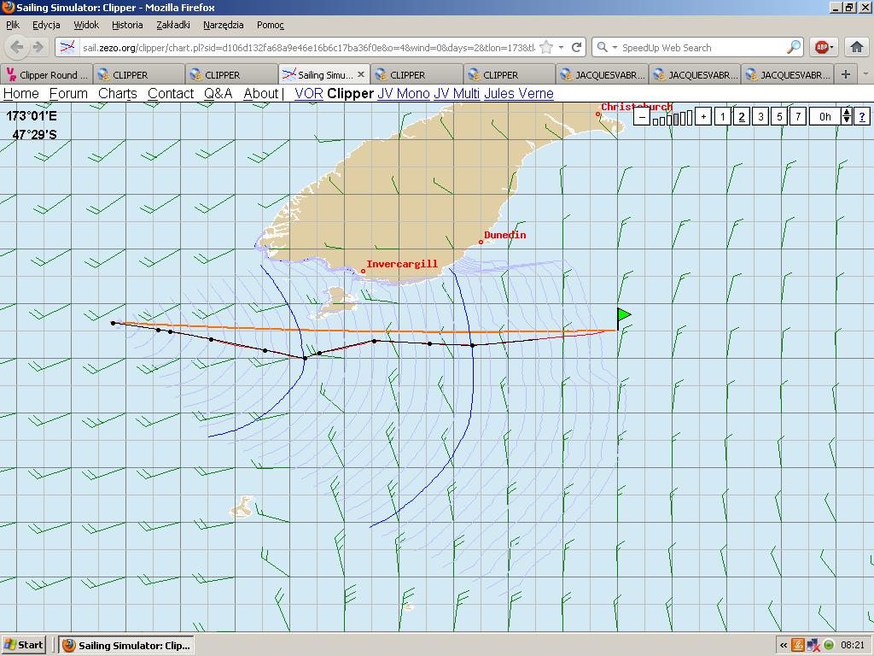This screenshot has height=656, width=874.
Task: Open search engine selector dropdown
Action: coord(605,48)
